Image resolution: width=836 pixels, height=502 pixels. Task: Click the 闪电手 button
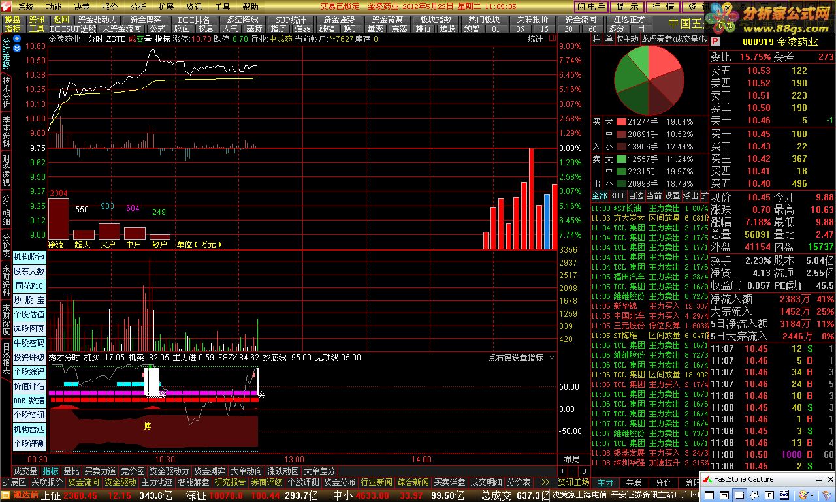coord(591,7)
